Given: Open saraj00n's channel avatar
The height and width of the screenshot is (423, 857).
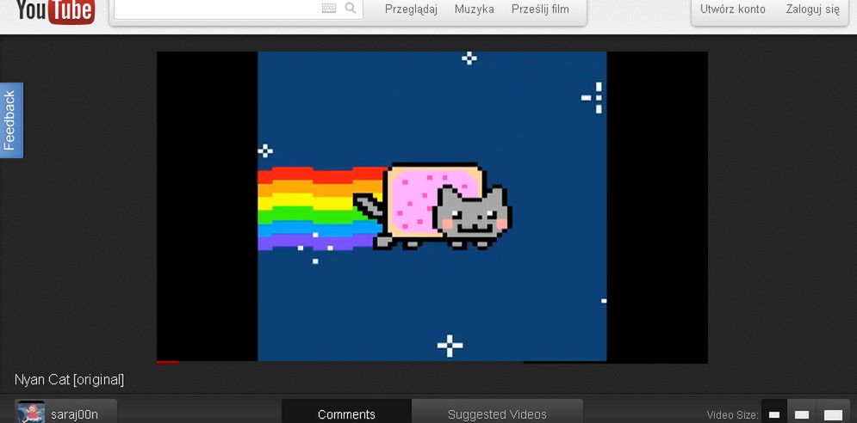Looking at the screenshot, I should 31,412.
